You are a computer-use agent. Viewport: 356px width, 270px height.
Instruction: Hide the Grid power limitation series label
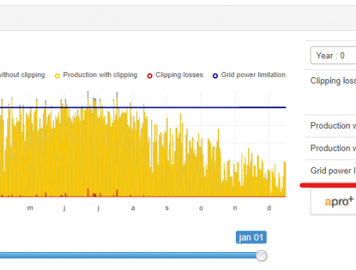253,75
